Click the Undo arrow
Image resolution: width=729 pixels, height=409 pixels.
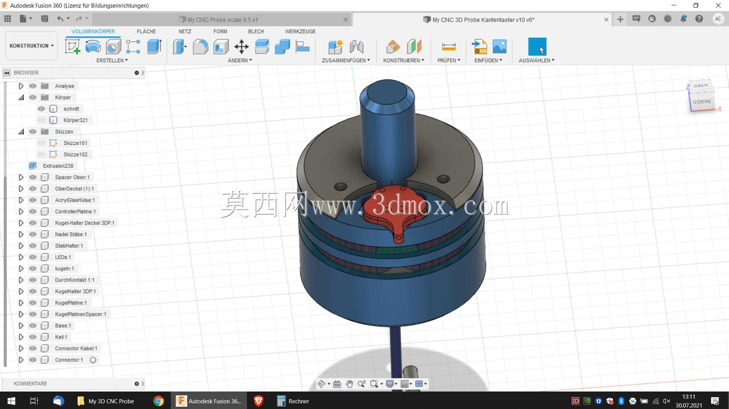60,19
